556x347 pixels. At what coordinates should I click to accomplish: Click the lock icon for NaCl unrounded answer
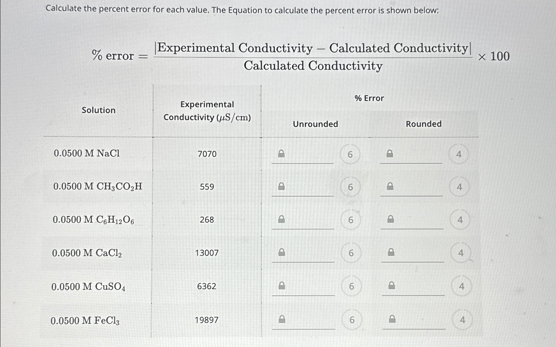281,153
